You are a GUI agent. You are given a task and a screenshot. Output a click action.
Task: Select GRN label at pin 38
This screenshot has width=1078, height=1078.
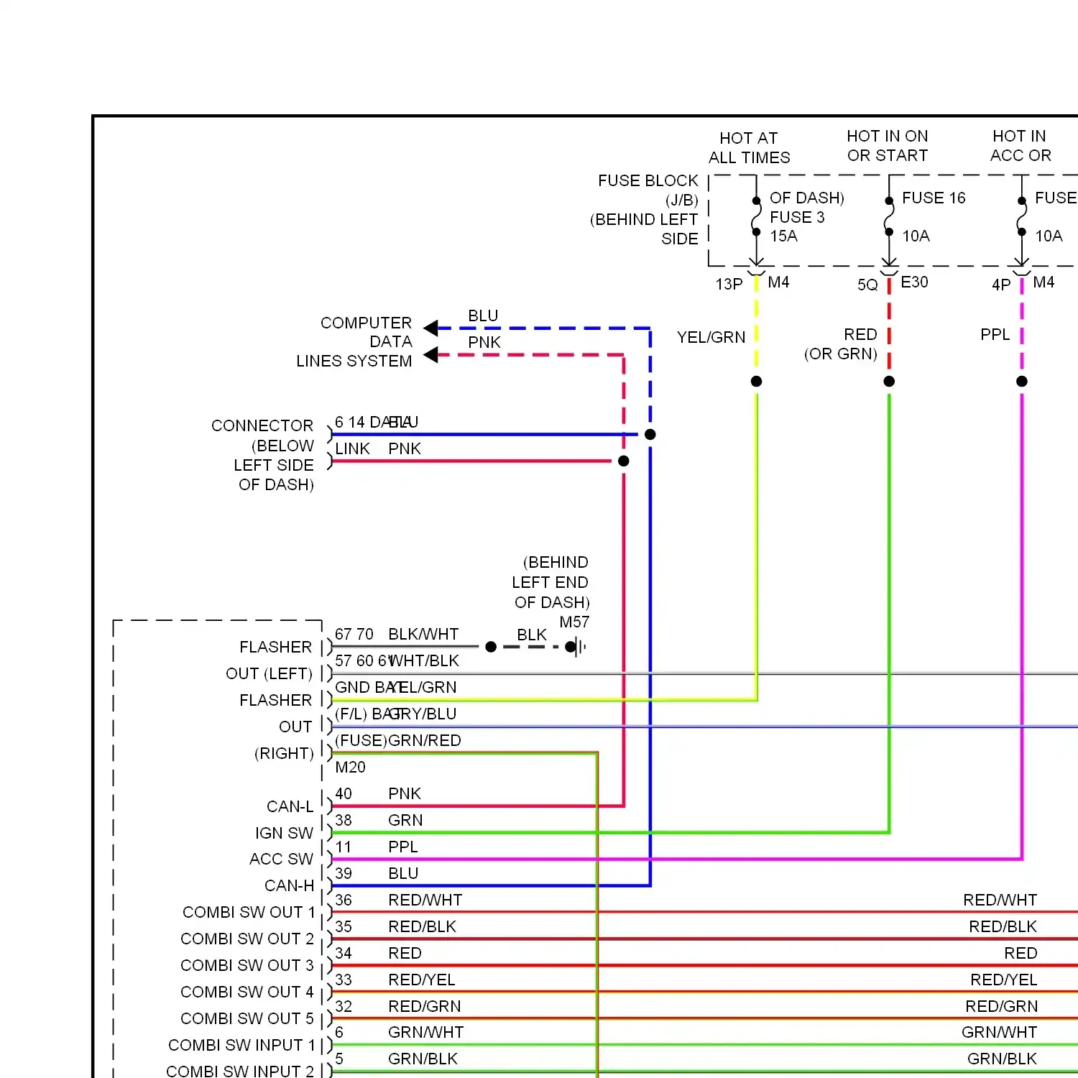click(x=405, y=820)
